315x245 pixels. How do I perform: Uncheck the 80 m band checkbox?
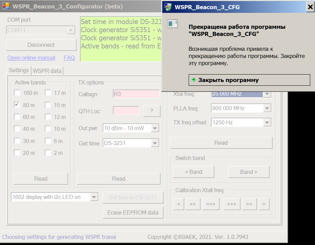17,105
